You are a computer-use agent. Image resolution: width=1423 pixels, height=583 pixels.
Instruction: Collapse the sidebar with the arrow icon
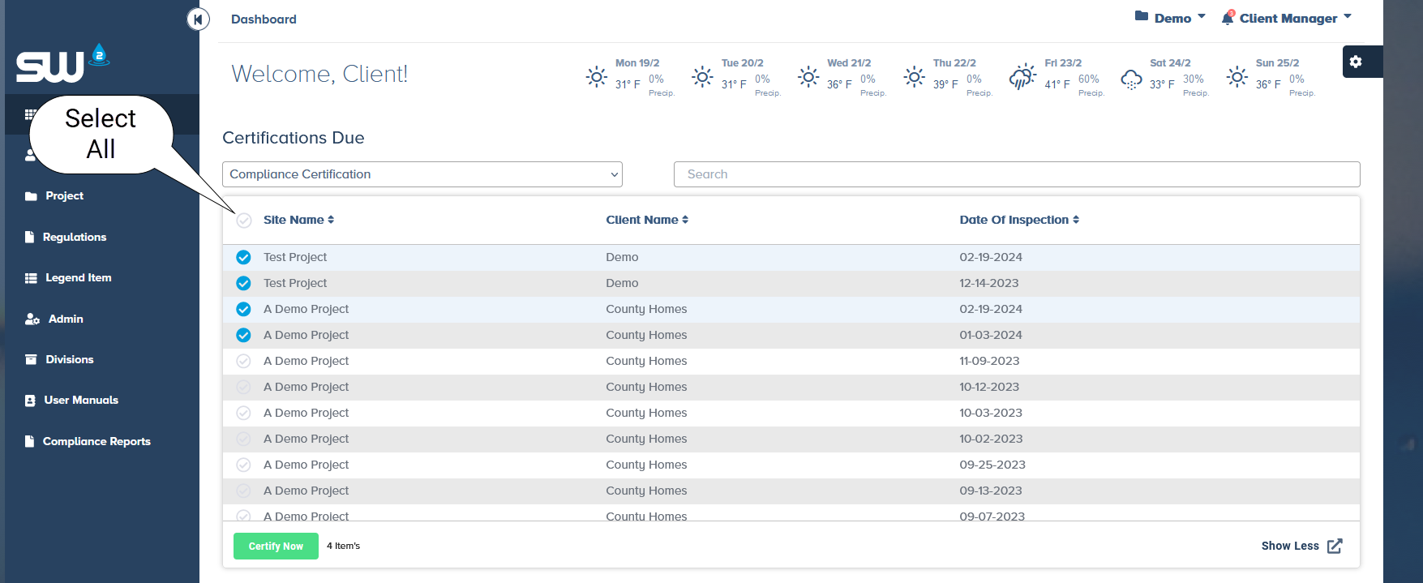click(198, 19)
